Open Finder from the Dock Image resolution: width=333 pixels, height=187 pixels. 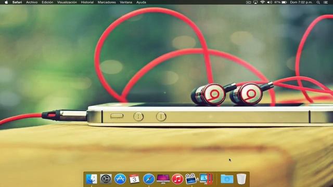pyautogui.click(x=92, y=179)
